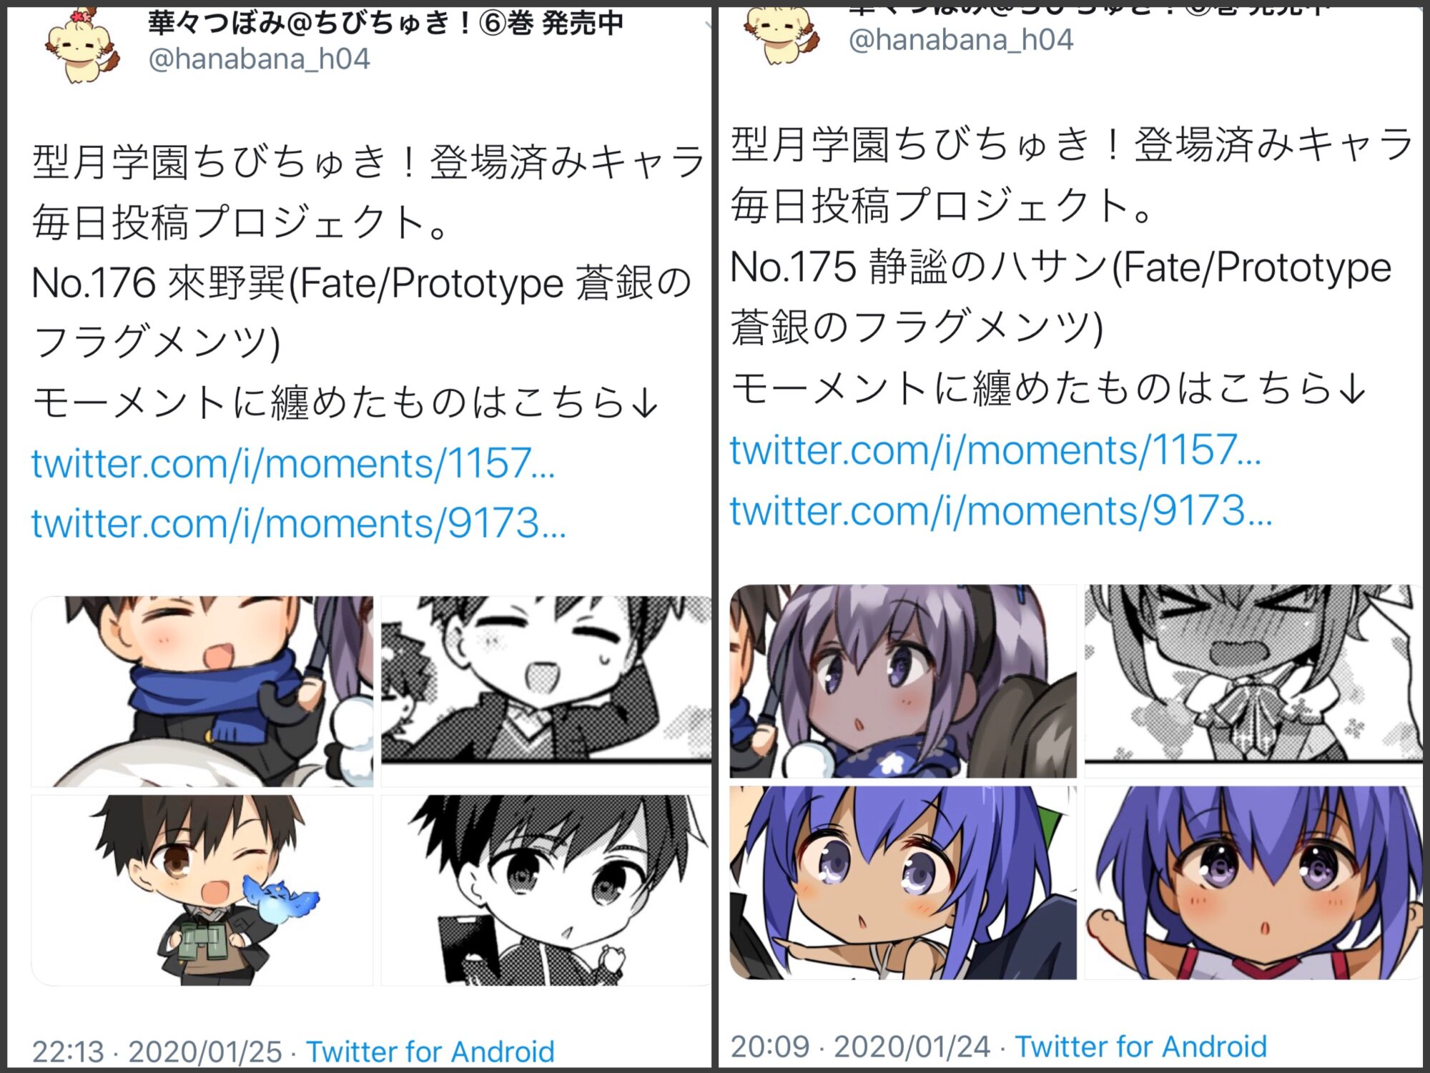
Task: View boy with binoculars and bird image
Action: pyautogui.click(x=202, y=890)
